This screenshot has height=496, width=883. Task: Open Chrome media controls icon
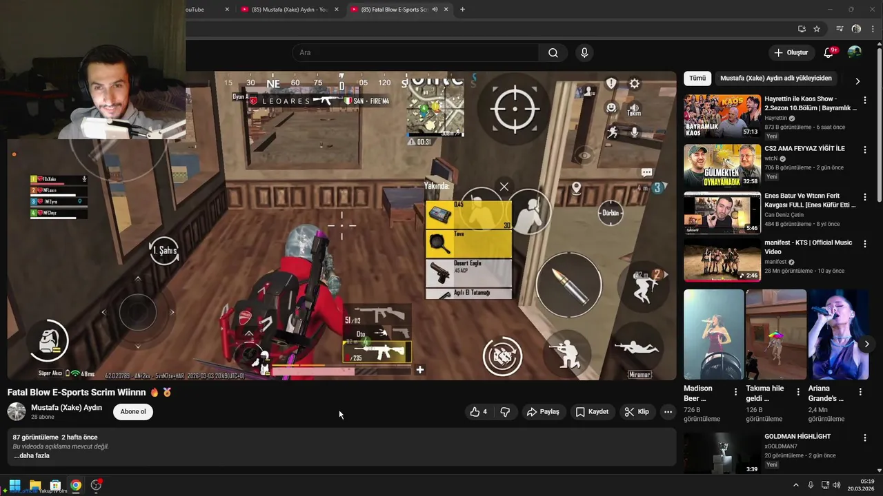click(x=840, y=29)
